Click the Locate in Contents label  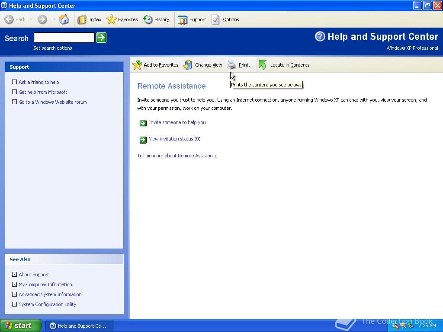coord(290,65)
